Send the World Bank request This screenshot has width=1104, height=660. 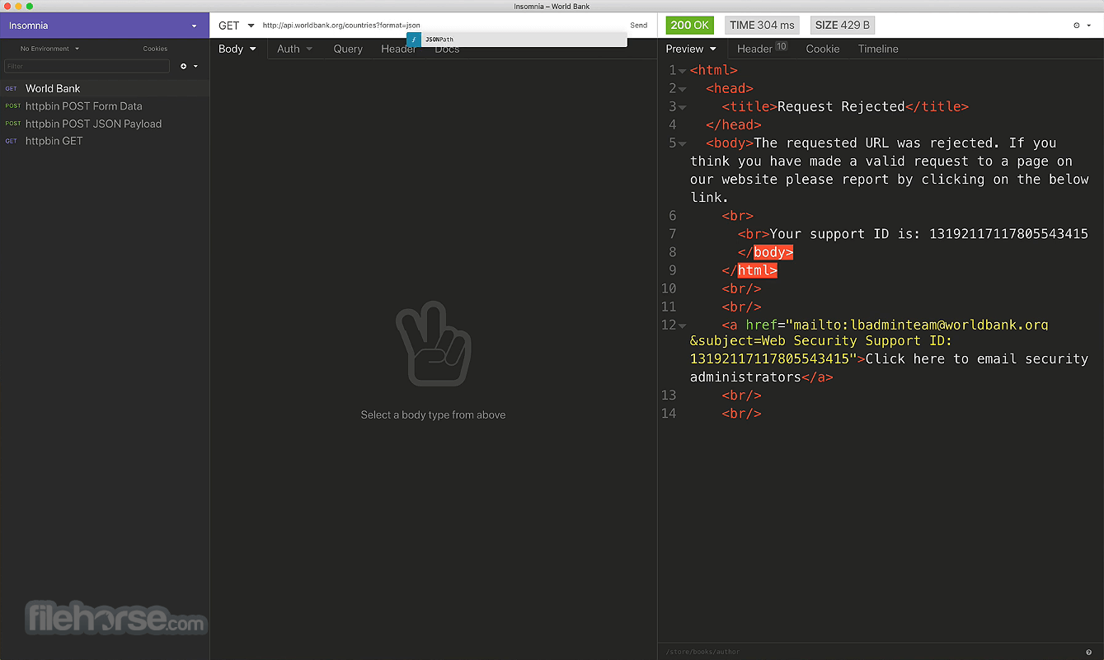point(639,26)
